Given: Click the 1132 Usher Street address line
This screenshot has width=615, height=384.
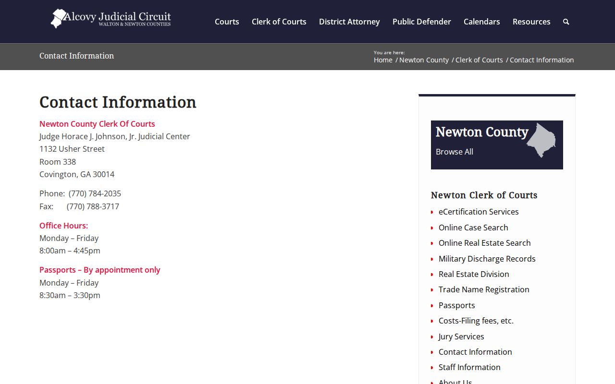Looking at the screenshot, I should pyautogui.click(x=72, y=149).
